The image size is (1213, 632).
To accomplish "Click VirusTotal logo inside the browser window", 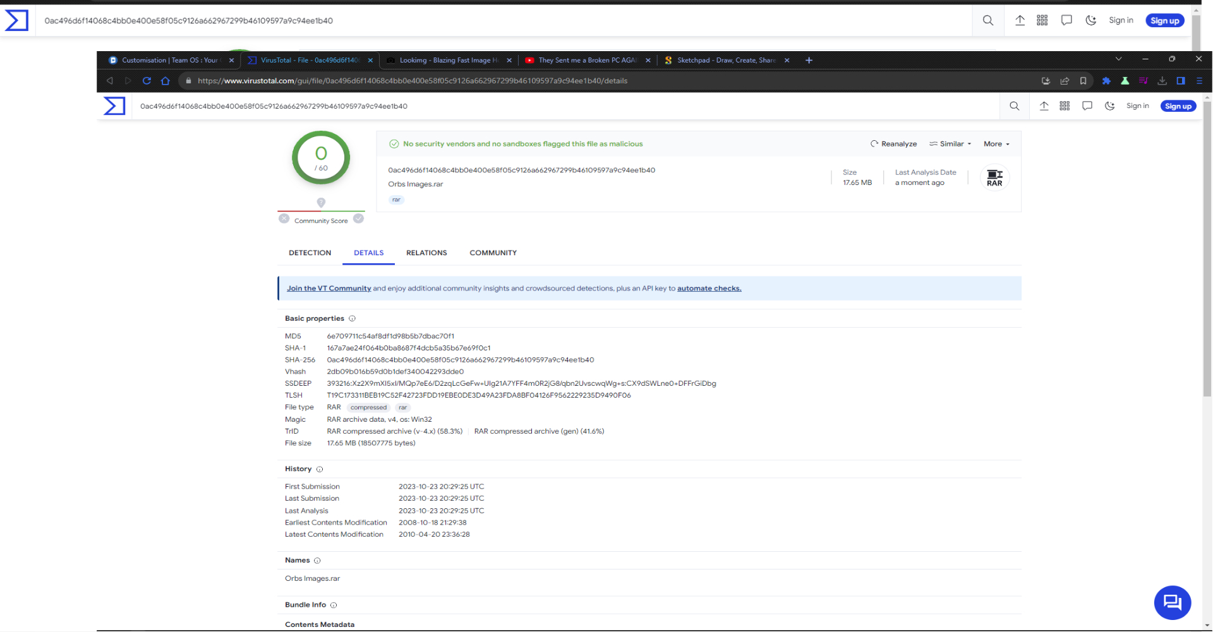I will [114, 106].
